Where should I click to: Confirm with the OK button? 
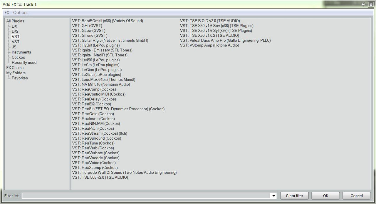(x=325, y=196)
